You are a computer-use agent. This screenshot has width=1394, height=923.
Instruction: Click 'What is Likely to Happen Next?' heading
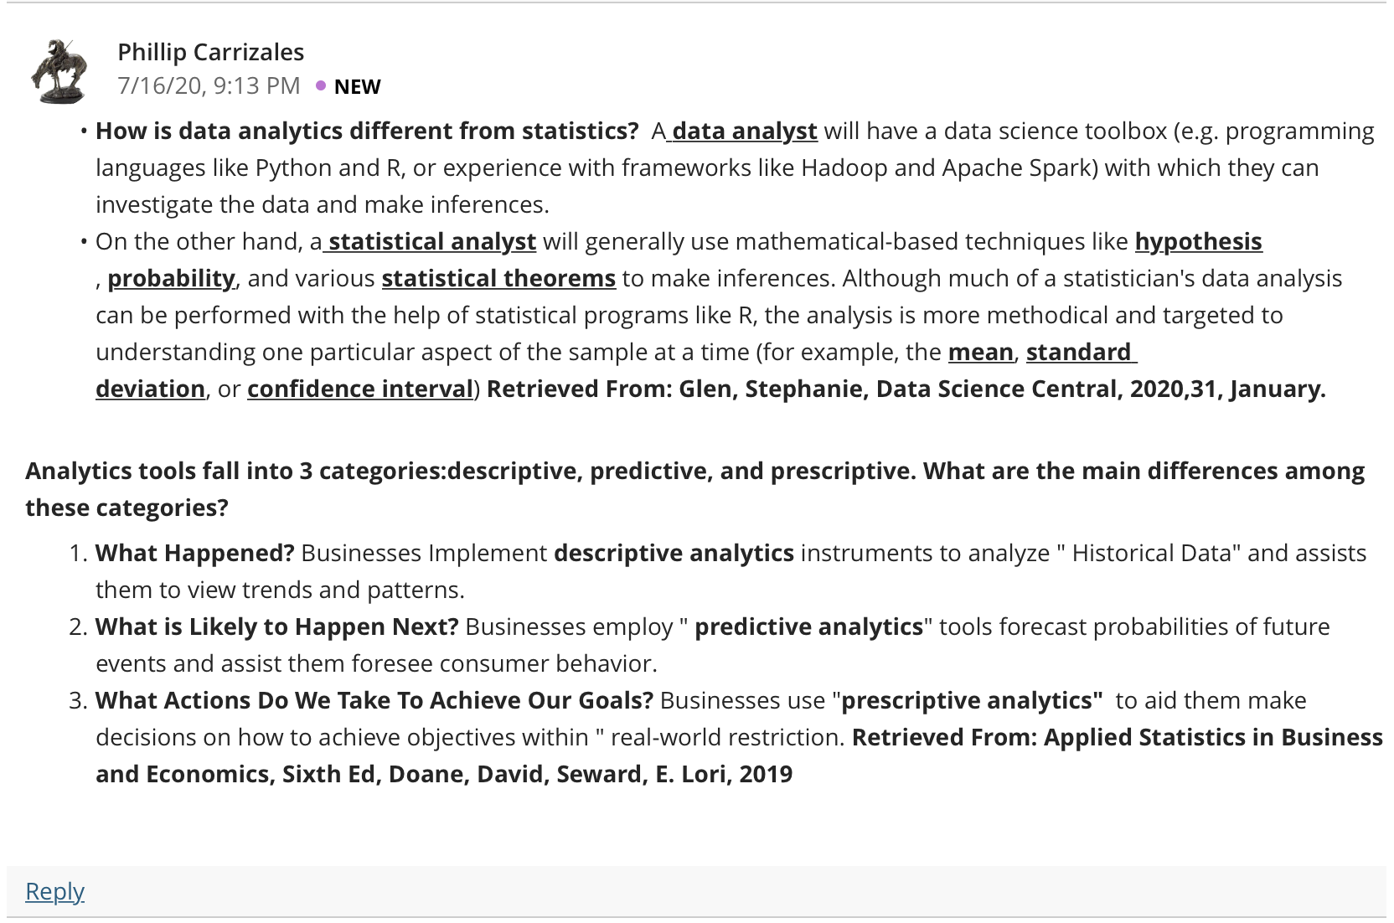[277, 627]
